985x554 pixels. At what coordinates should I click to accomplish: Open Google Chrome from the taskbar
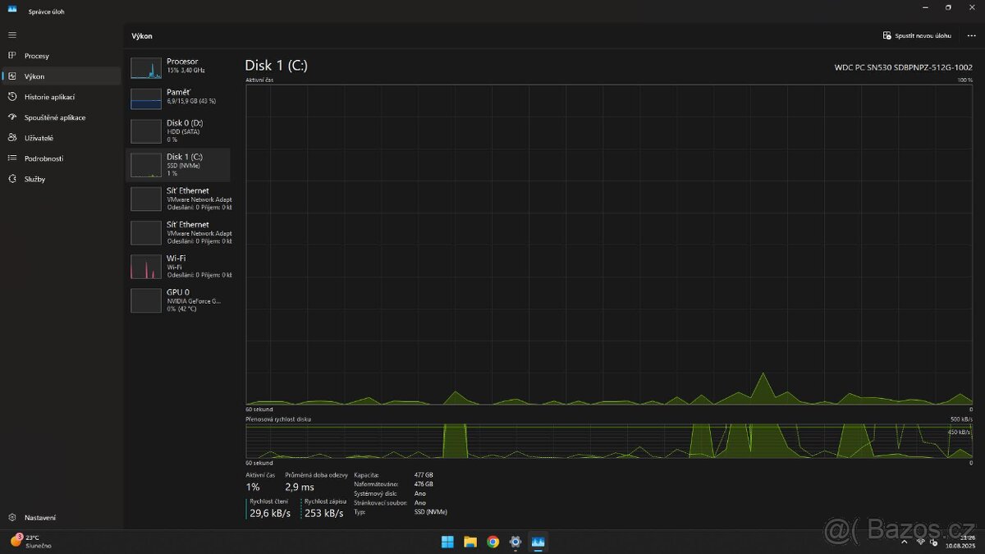pyautogui.click(x=492, y=542)
